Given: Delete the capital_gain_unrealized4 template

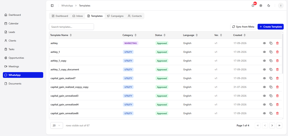Looking at the screenshot, I should coord(277,105).
